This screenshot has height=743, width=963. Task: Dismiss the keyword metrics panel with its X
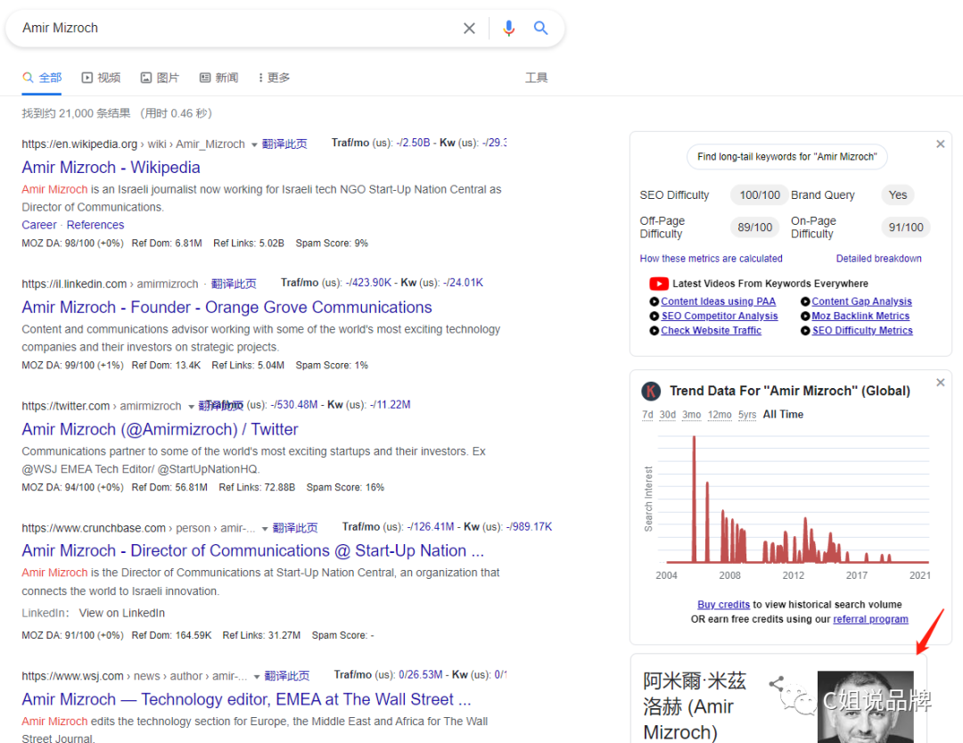point(940,144)
